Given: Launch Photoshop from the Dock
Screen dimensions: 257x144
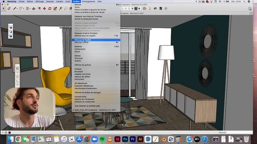Looking at the screenshot, I should [x=125, y=139].
